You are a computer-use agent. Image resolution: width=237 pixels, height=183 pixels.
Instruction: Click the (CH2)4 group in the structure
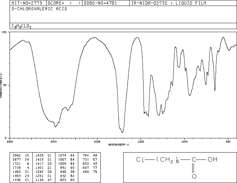pyautogui.click(x=168, y=160)
